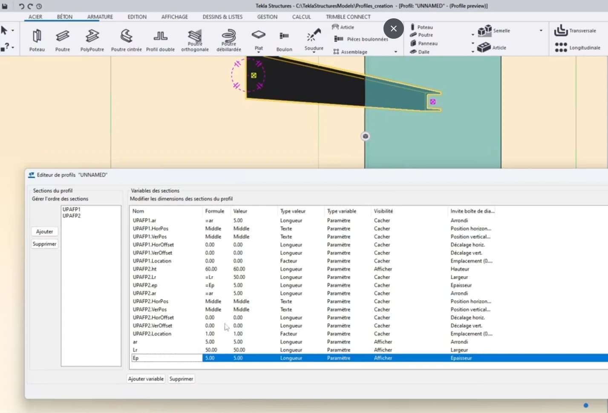This screenshot has width=608, height=413.
Task: Open the Semelle dropdown chevron
Action: (541, 30)
